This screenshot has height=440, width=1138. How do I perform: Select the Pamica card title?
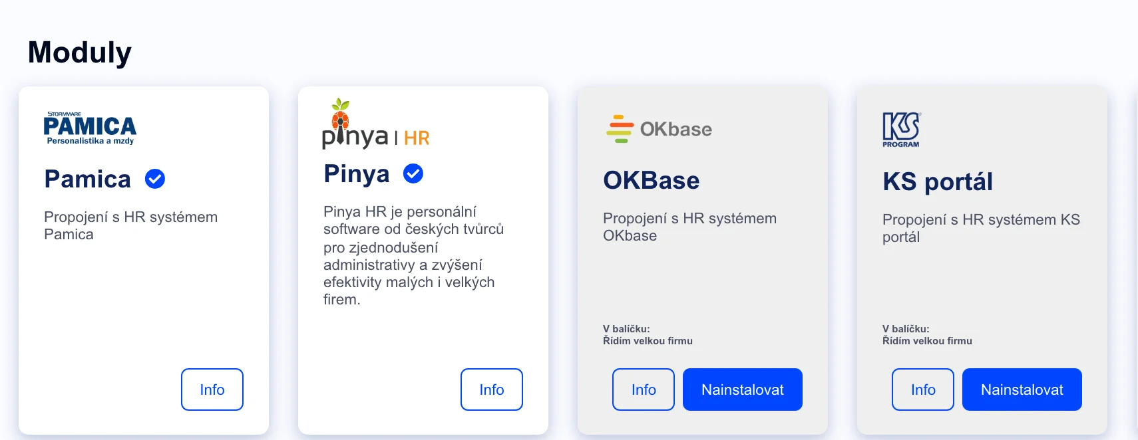[x=88, y=179]
